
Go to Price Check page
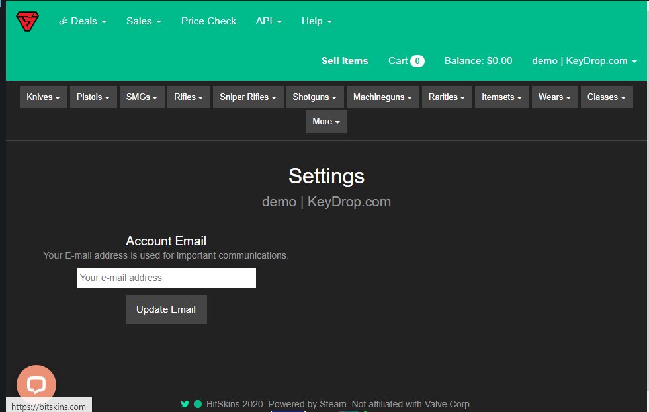(208, 21)
